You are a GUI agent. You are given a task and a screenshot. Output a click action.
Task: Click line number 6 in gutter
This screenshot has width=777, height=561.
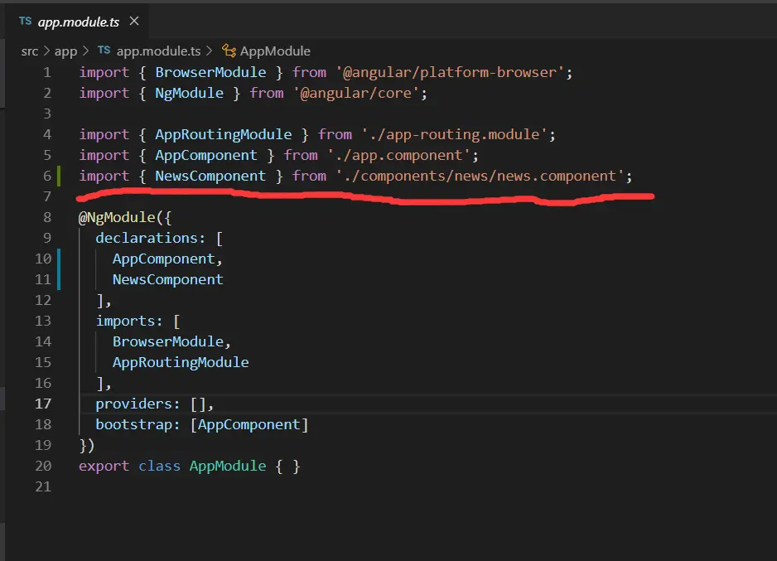point(47,176)
